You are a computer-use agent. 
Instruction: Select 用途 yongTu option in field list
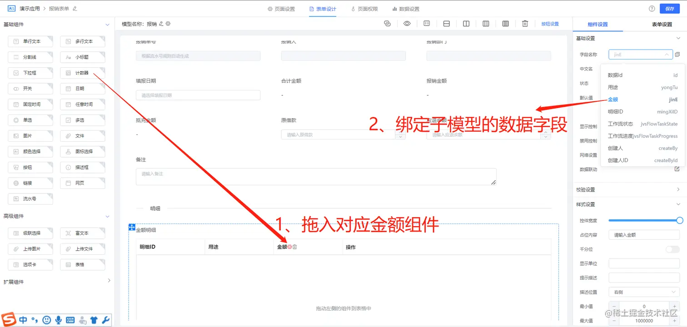click(642, 87)
